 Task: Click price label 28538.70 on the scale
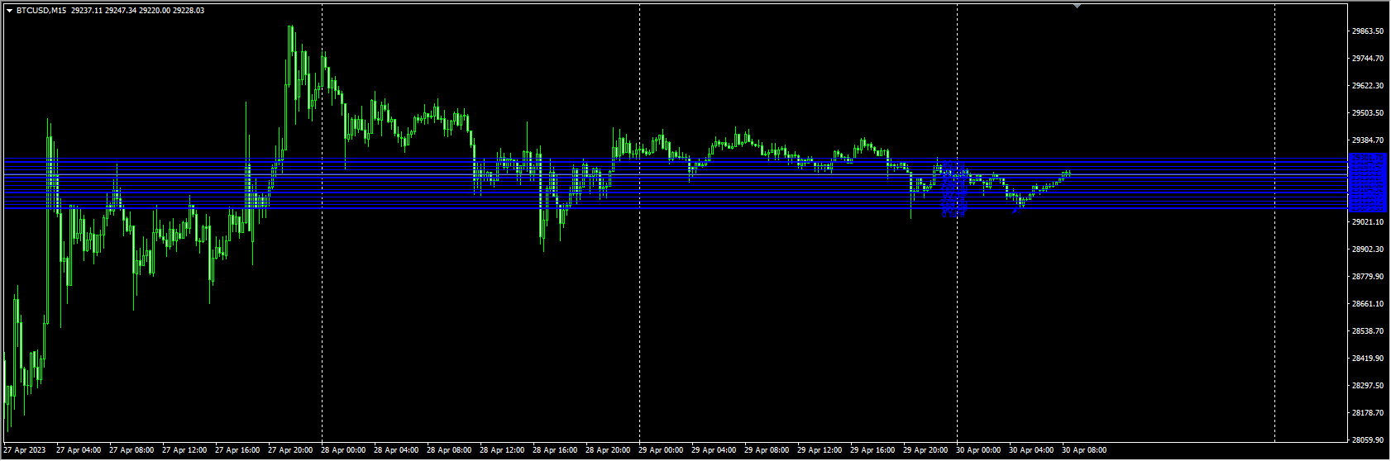[1368, 331]
